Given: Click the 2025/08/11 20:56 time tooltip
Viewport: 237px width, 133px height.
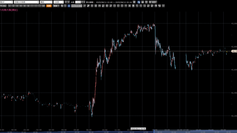Looking at the screenshot, I should (138, 129).
